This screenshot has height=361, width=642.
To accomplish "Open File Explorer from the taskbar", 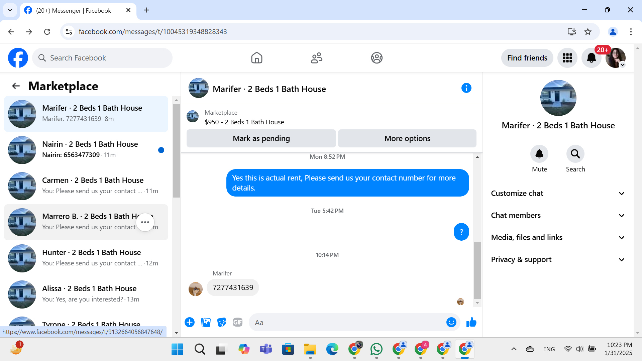I will point(310,349).
